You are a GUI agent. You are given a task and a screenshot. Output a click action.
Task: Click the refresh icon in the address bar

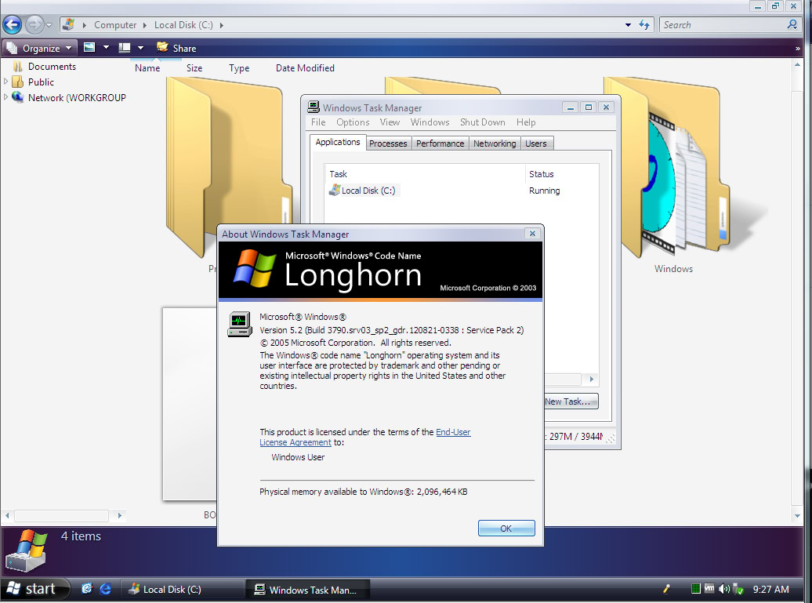click(644, 25)
